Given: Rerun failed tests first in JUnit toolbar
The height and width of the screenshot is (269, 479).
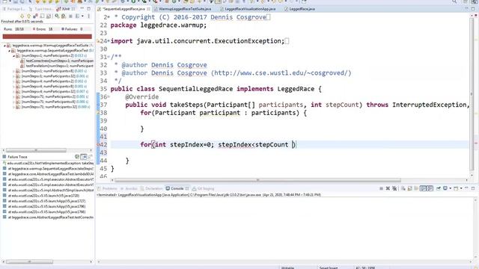Looking at the screenshot, I should [x=63, y=16].
